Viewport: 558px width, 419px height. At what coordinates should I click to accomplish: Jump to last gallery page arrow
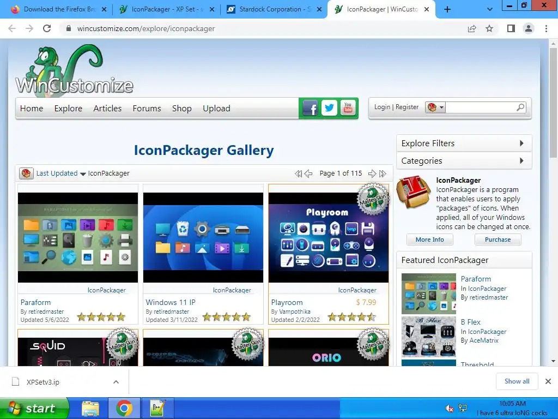point(383,173)
